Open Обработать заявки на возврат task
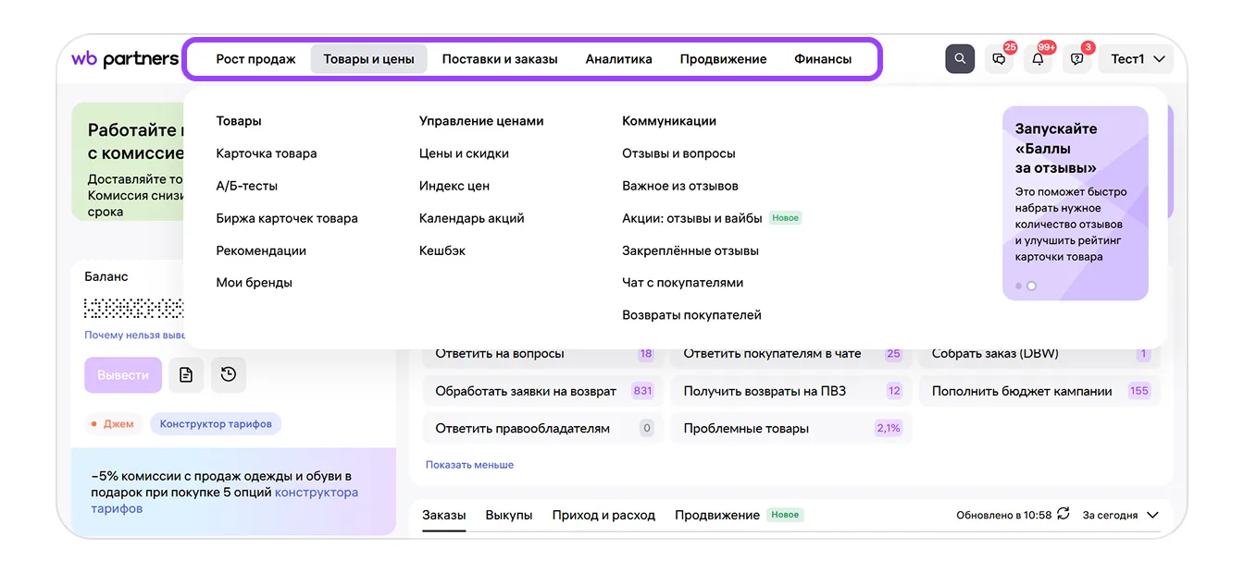Screen dimensions: 1244x573 542,391
